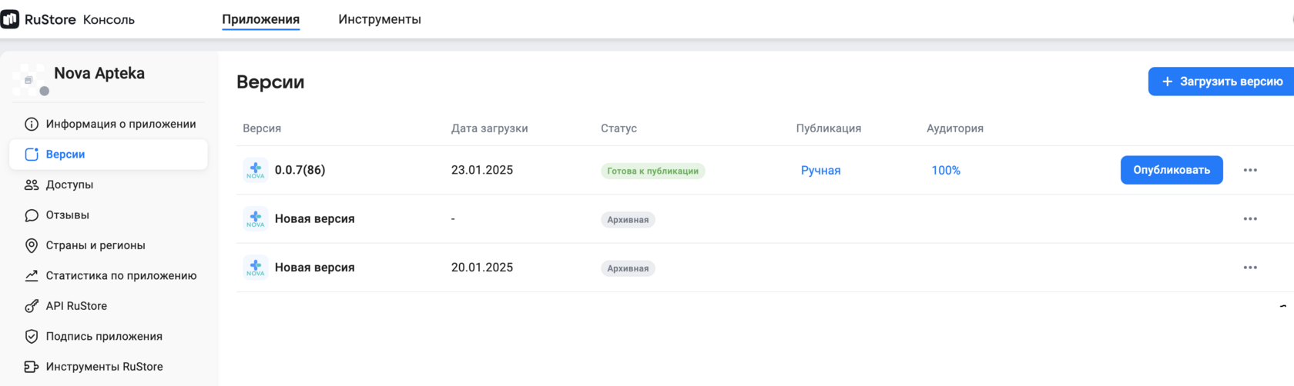Viewport: 1294px width, 386px height.
Task: Click the Архивная badge of the undated version
Action: (628, 220)
